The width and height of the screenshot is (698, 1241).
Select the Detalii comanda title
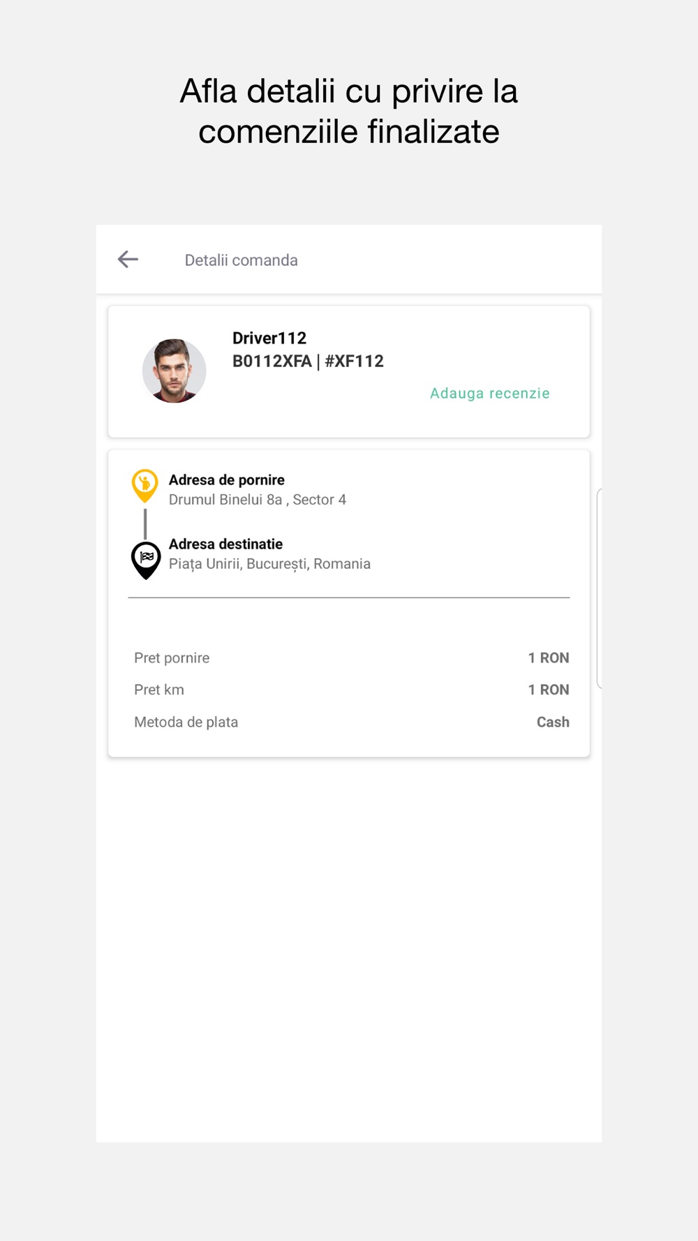point(241,260)
